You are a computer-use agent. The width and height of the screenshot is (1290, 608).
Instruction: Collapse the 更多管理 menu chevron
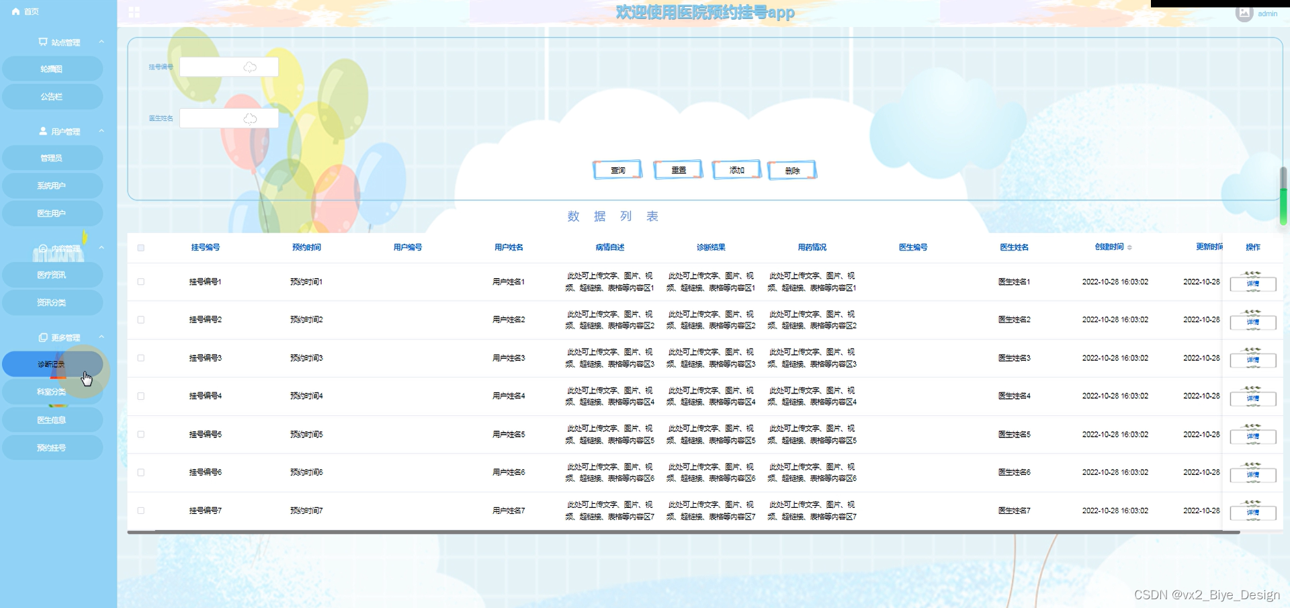101,337
